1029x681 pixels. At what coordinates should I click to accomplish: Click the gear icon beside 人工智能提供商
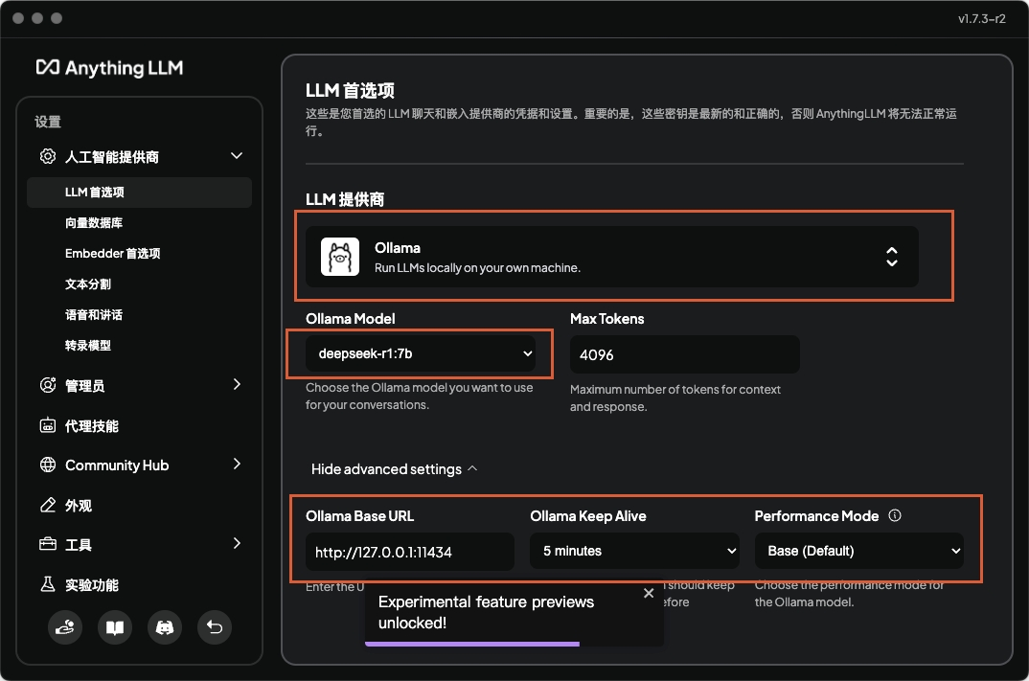point(48,156)
